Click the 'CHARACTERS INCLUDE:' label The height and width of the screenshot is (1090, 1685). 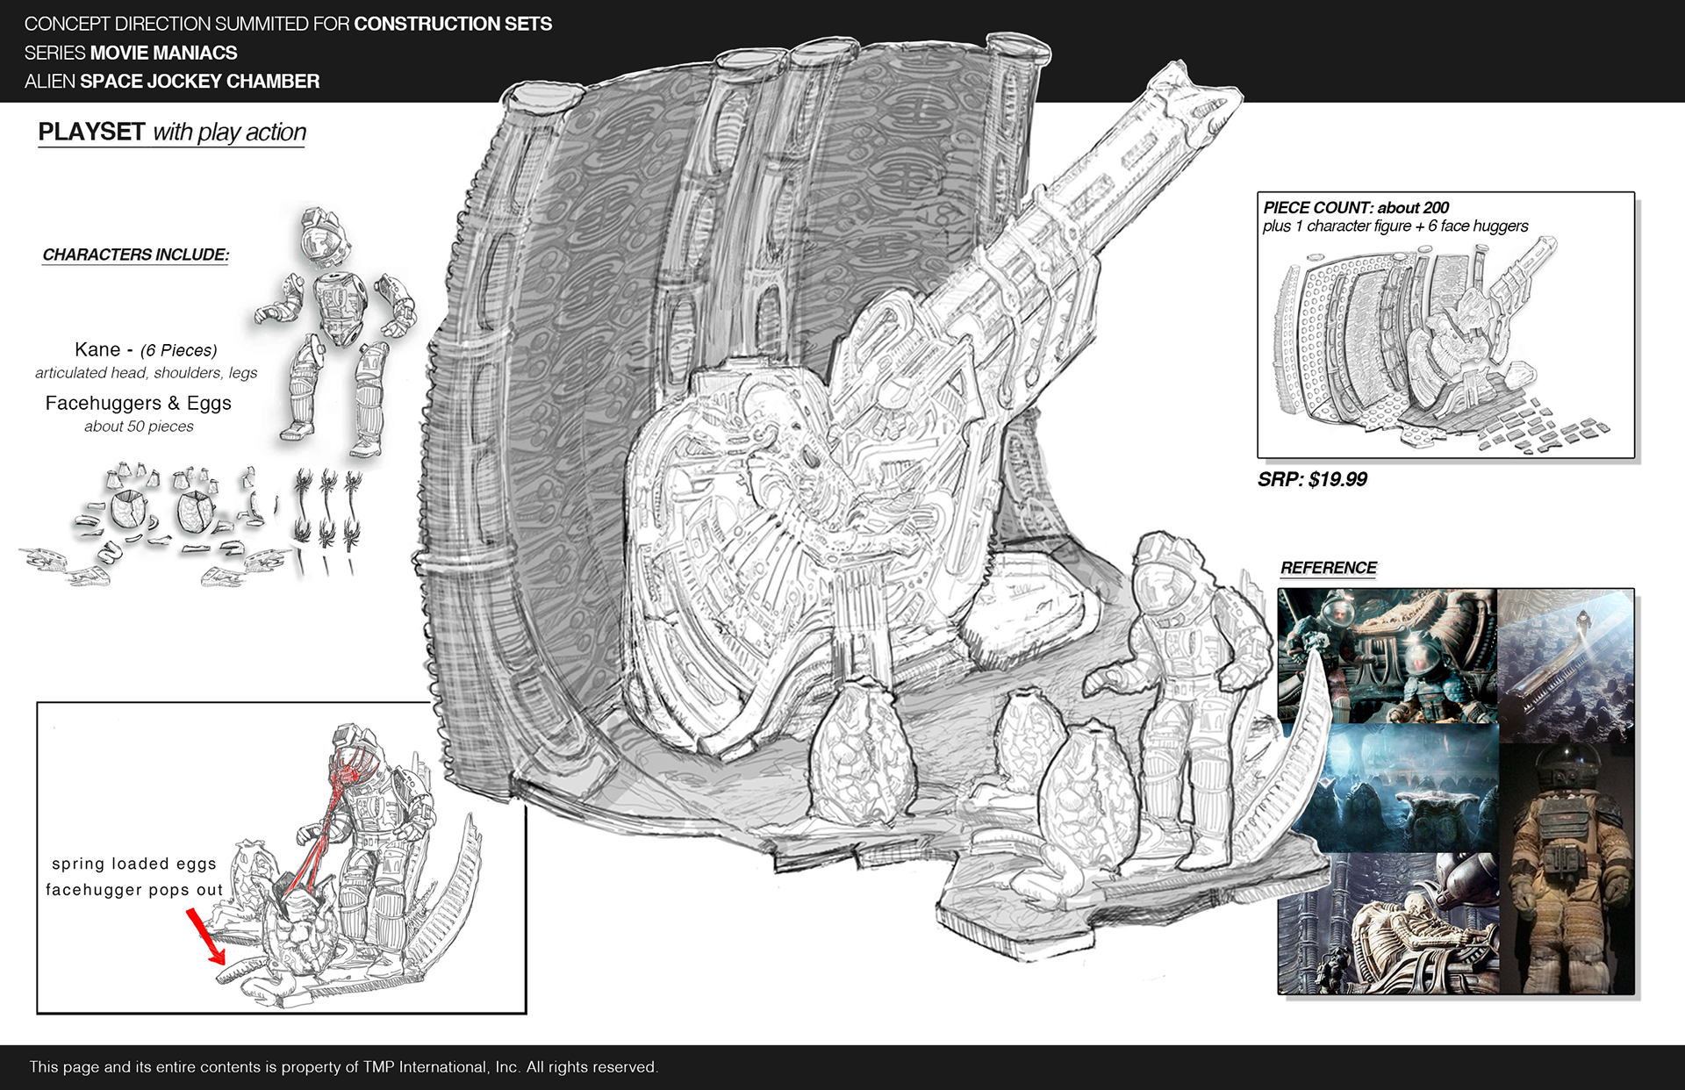click(x=135, y=255)
